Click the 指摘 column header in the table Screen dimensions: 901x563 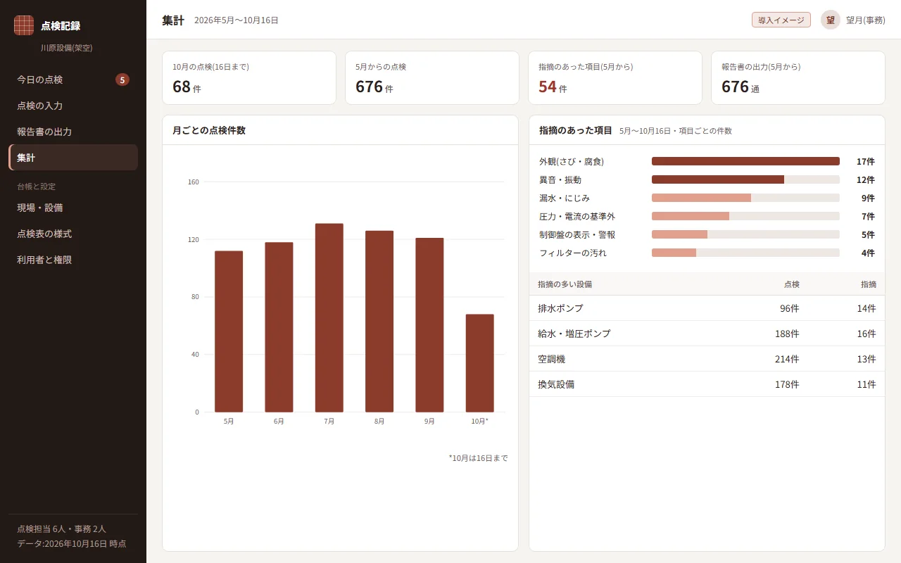[869, 284]
